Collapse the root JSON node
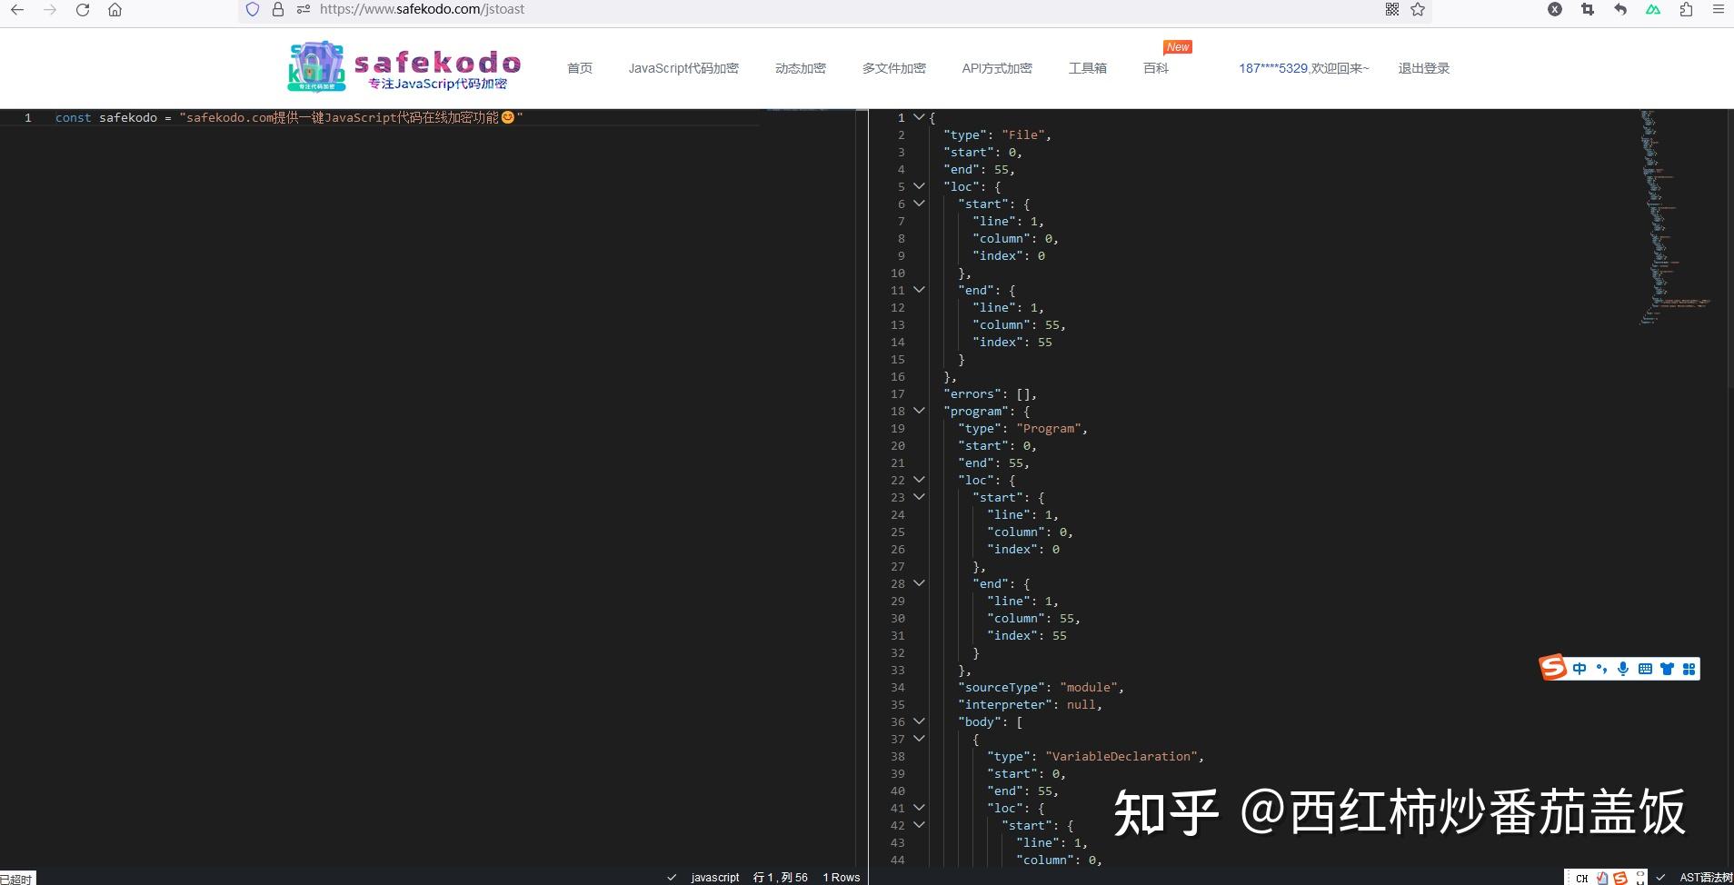 click(921, 117)
